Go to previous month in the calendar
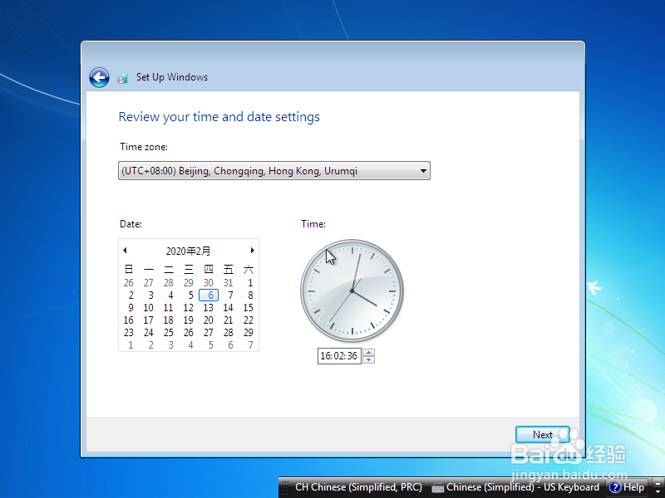Screen dimensions: 665x498 point(125,251)
